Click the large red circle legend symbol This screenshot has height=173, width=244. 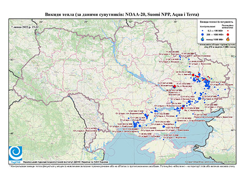pyautogui.click(x=228, y=34)
